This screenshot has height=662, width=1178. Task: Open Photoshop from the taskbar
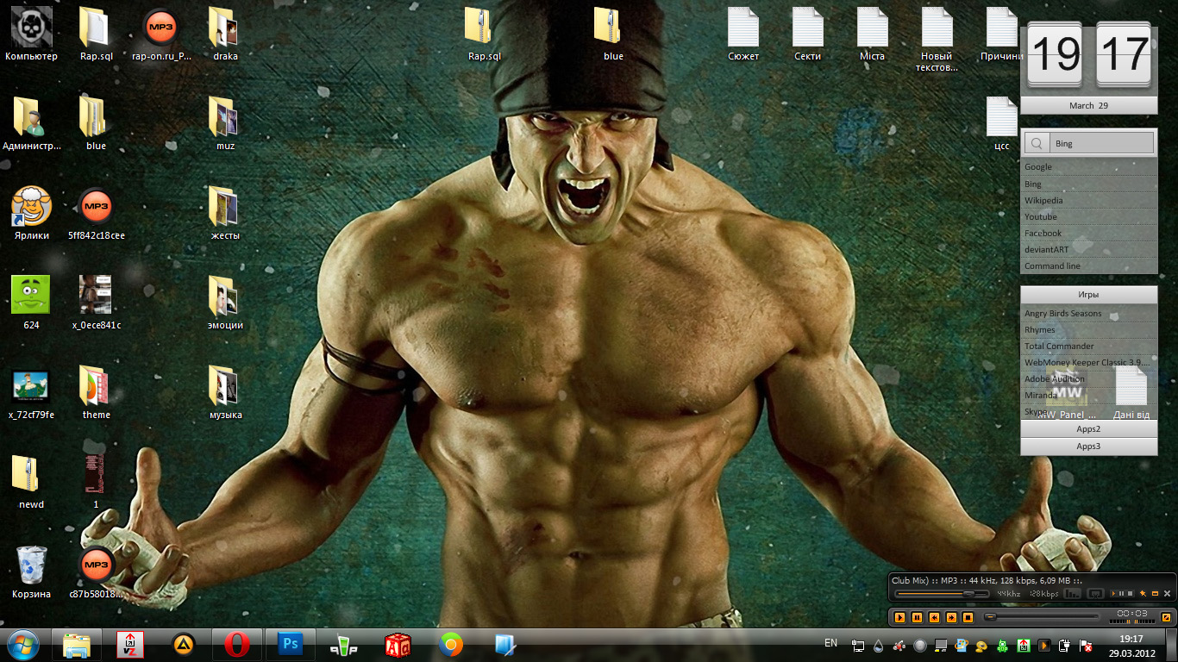[x=291, y=644]
